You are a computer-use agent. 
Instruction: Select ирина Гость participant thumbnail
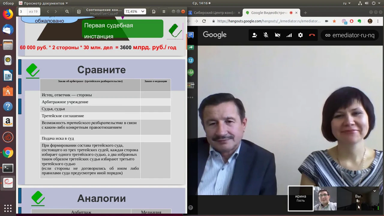301,198
